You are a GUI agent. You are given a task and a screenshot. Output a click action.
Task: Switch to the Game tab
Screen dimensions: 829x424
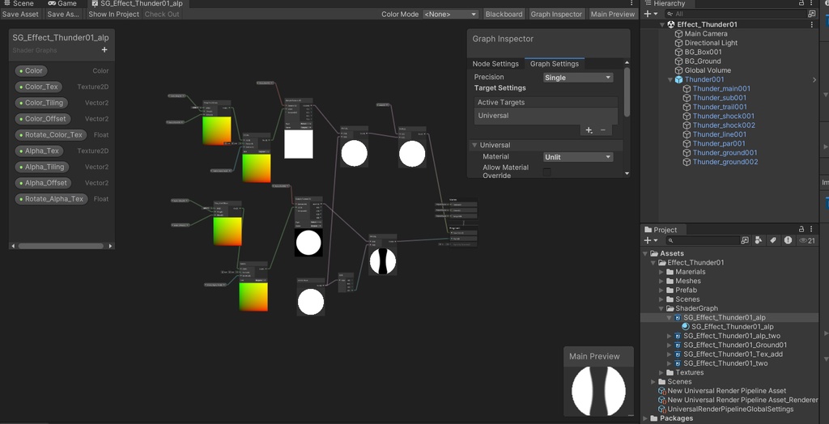(62, 3)
